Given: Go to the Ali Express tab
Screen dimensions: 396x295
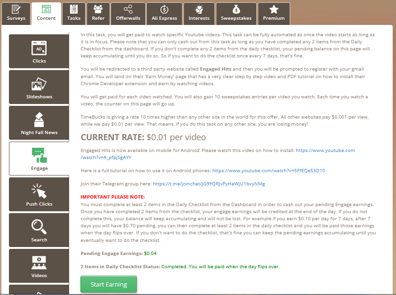Looking at the screenshot, I should (x=165, y=13).
